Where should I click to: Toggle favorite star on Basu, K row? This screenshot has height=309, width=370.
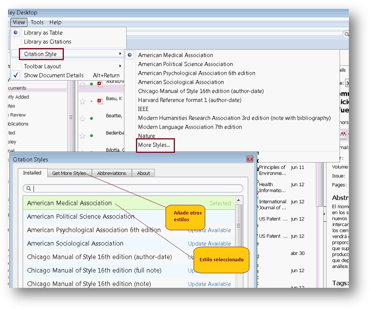click(x=82, y=101)
